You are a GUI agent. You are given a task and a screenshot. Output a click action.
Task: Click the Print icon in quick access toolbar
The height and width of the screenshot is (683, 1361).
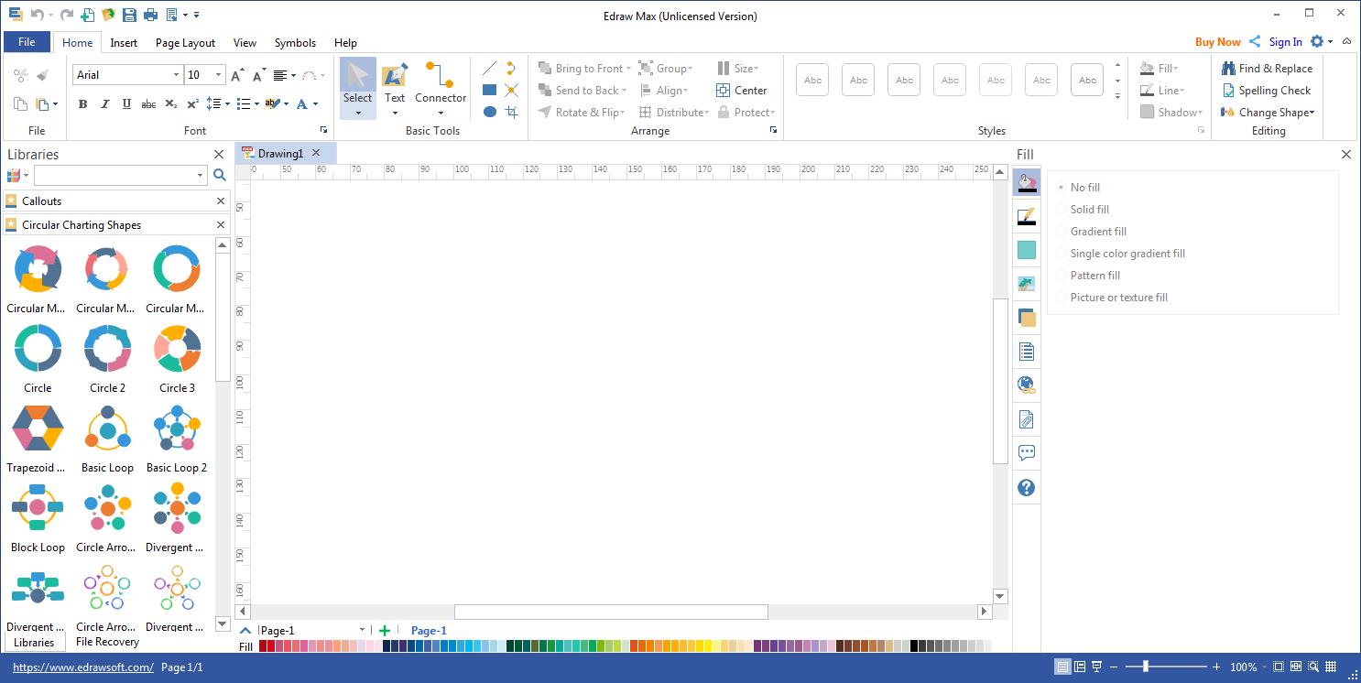tap(150, 15)
